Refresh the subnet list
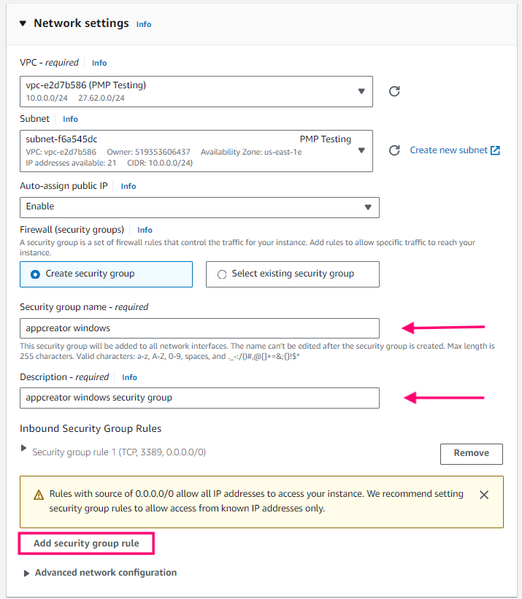 (394, 150)
